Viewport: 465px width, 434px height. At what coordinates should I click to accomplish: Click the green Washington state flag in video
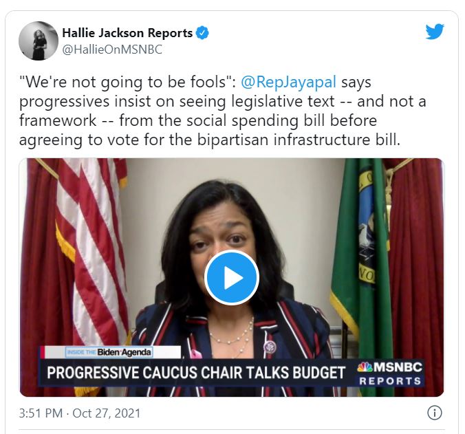point(360,252)
